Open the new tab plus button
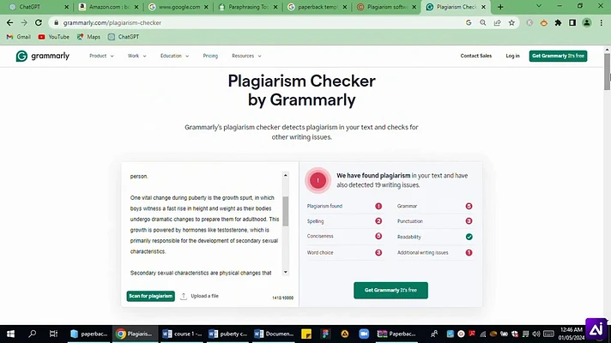 pyautogui.click(x=500, y=7)
